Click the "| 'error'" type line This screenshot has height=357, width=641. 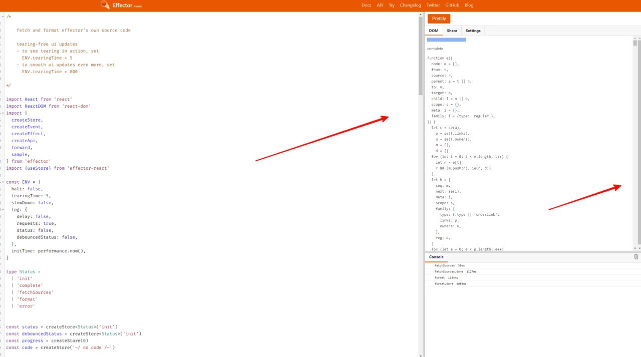[x=23, y=306]
